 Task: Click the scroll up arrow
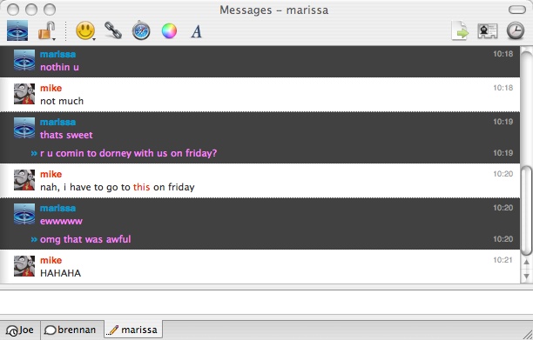pos(526,262)
